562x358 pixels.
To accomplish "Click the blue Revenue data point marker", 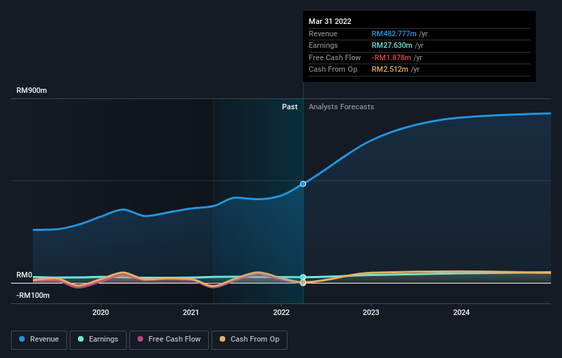I will tap(303, 184).
